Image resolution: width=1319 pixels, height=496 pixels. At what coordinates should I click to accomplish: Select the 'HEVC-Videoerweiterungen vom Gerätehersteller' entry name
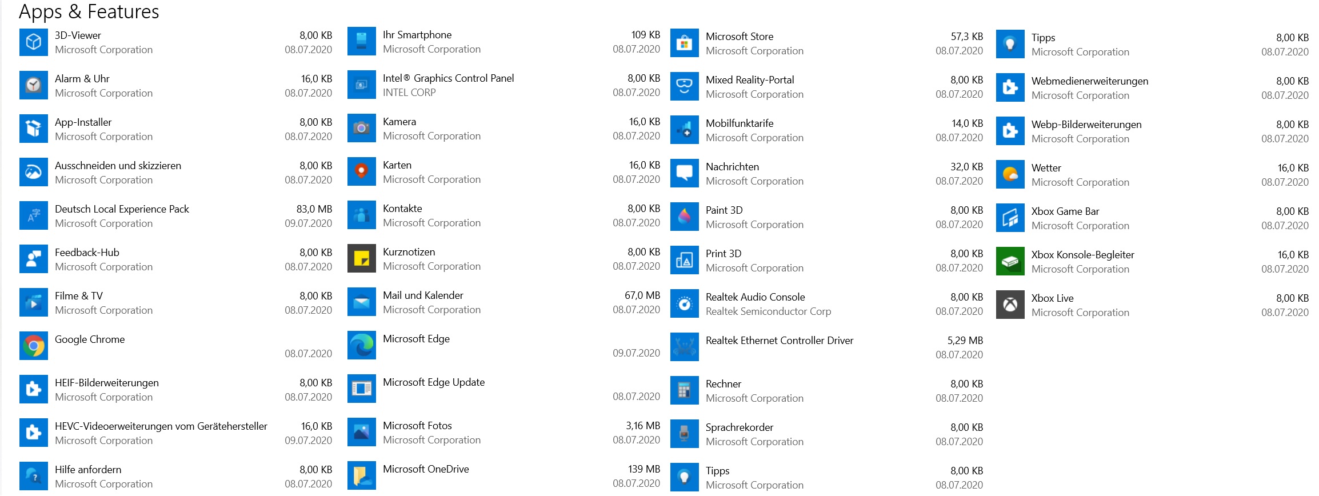pyautogui.click(x=161, y=426)
